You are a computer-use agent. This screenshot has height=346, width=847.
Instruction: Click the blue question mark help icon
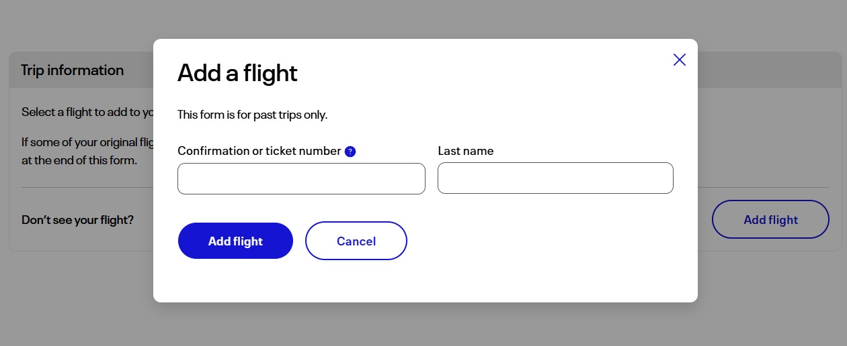[350, 152]
